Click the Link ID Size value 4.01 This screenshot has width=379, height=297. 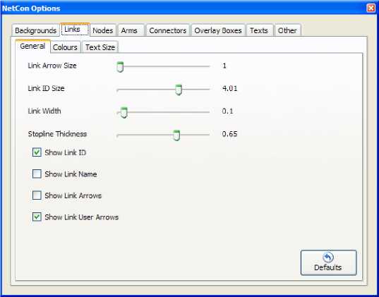(229, 88)
